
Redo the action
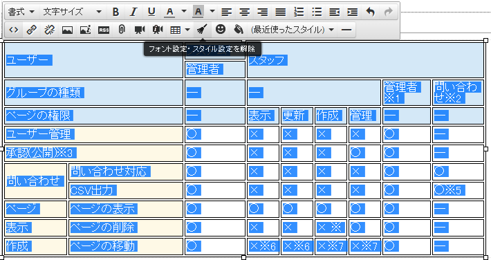388,12
